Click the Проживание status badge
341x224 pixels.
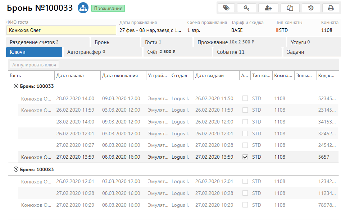pos(108,8)
